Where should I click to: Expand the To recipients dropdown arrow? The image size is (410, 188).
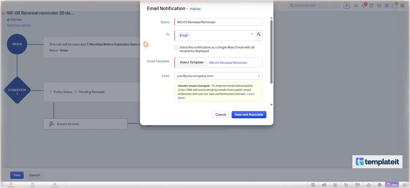pos(252,34)
